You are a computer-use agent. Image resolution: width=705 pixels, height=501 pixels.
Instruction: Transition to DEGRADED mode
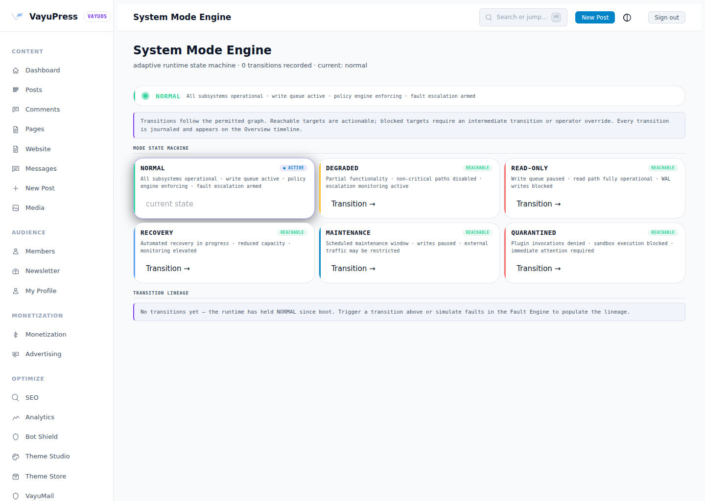pos(353,204)
